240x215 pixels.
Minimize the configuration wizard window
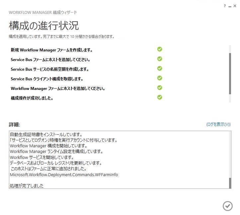click(230, 6)
